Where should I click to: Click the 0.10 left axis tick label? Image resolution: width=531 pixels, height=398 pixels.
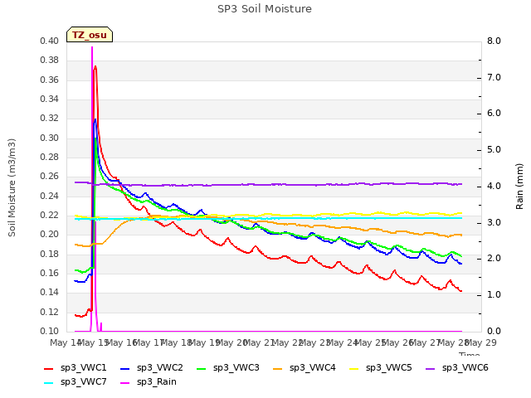(50, 331)
